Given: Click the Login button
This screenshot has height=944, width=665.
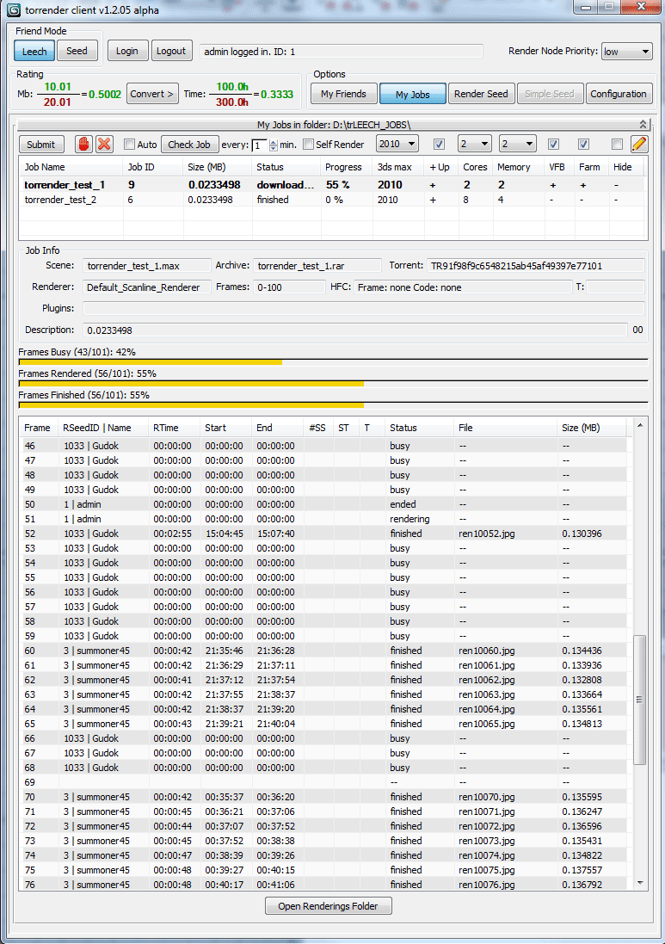Looking at the screenshot, I should point(127,51).
